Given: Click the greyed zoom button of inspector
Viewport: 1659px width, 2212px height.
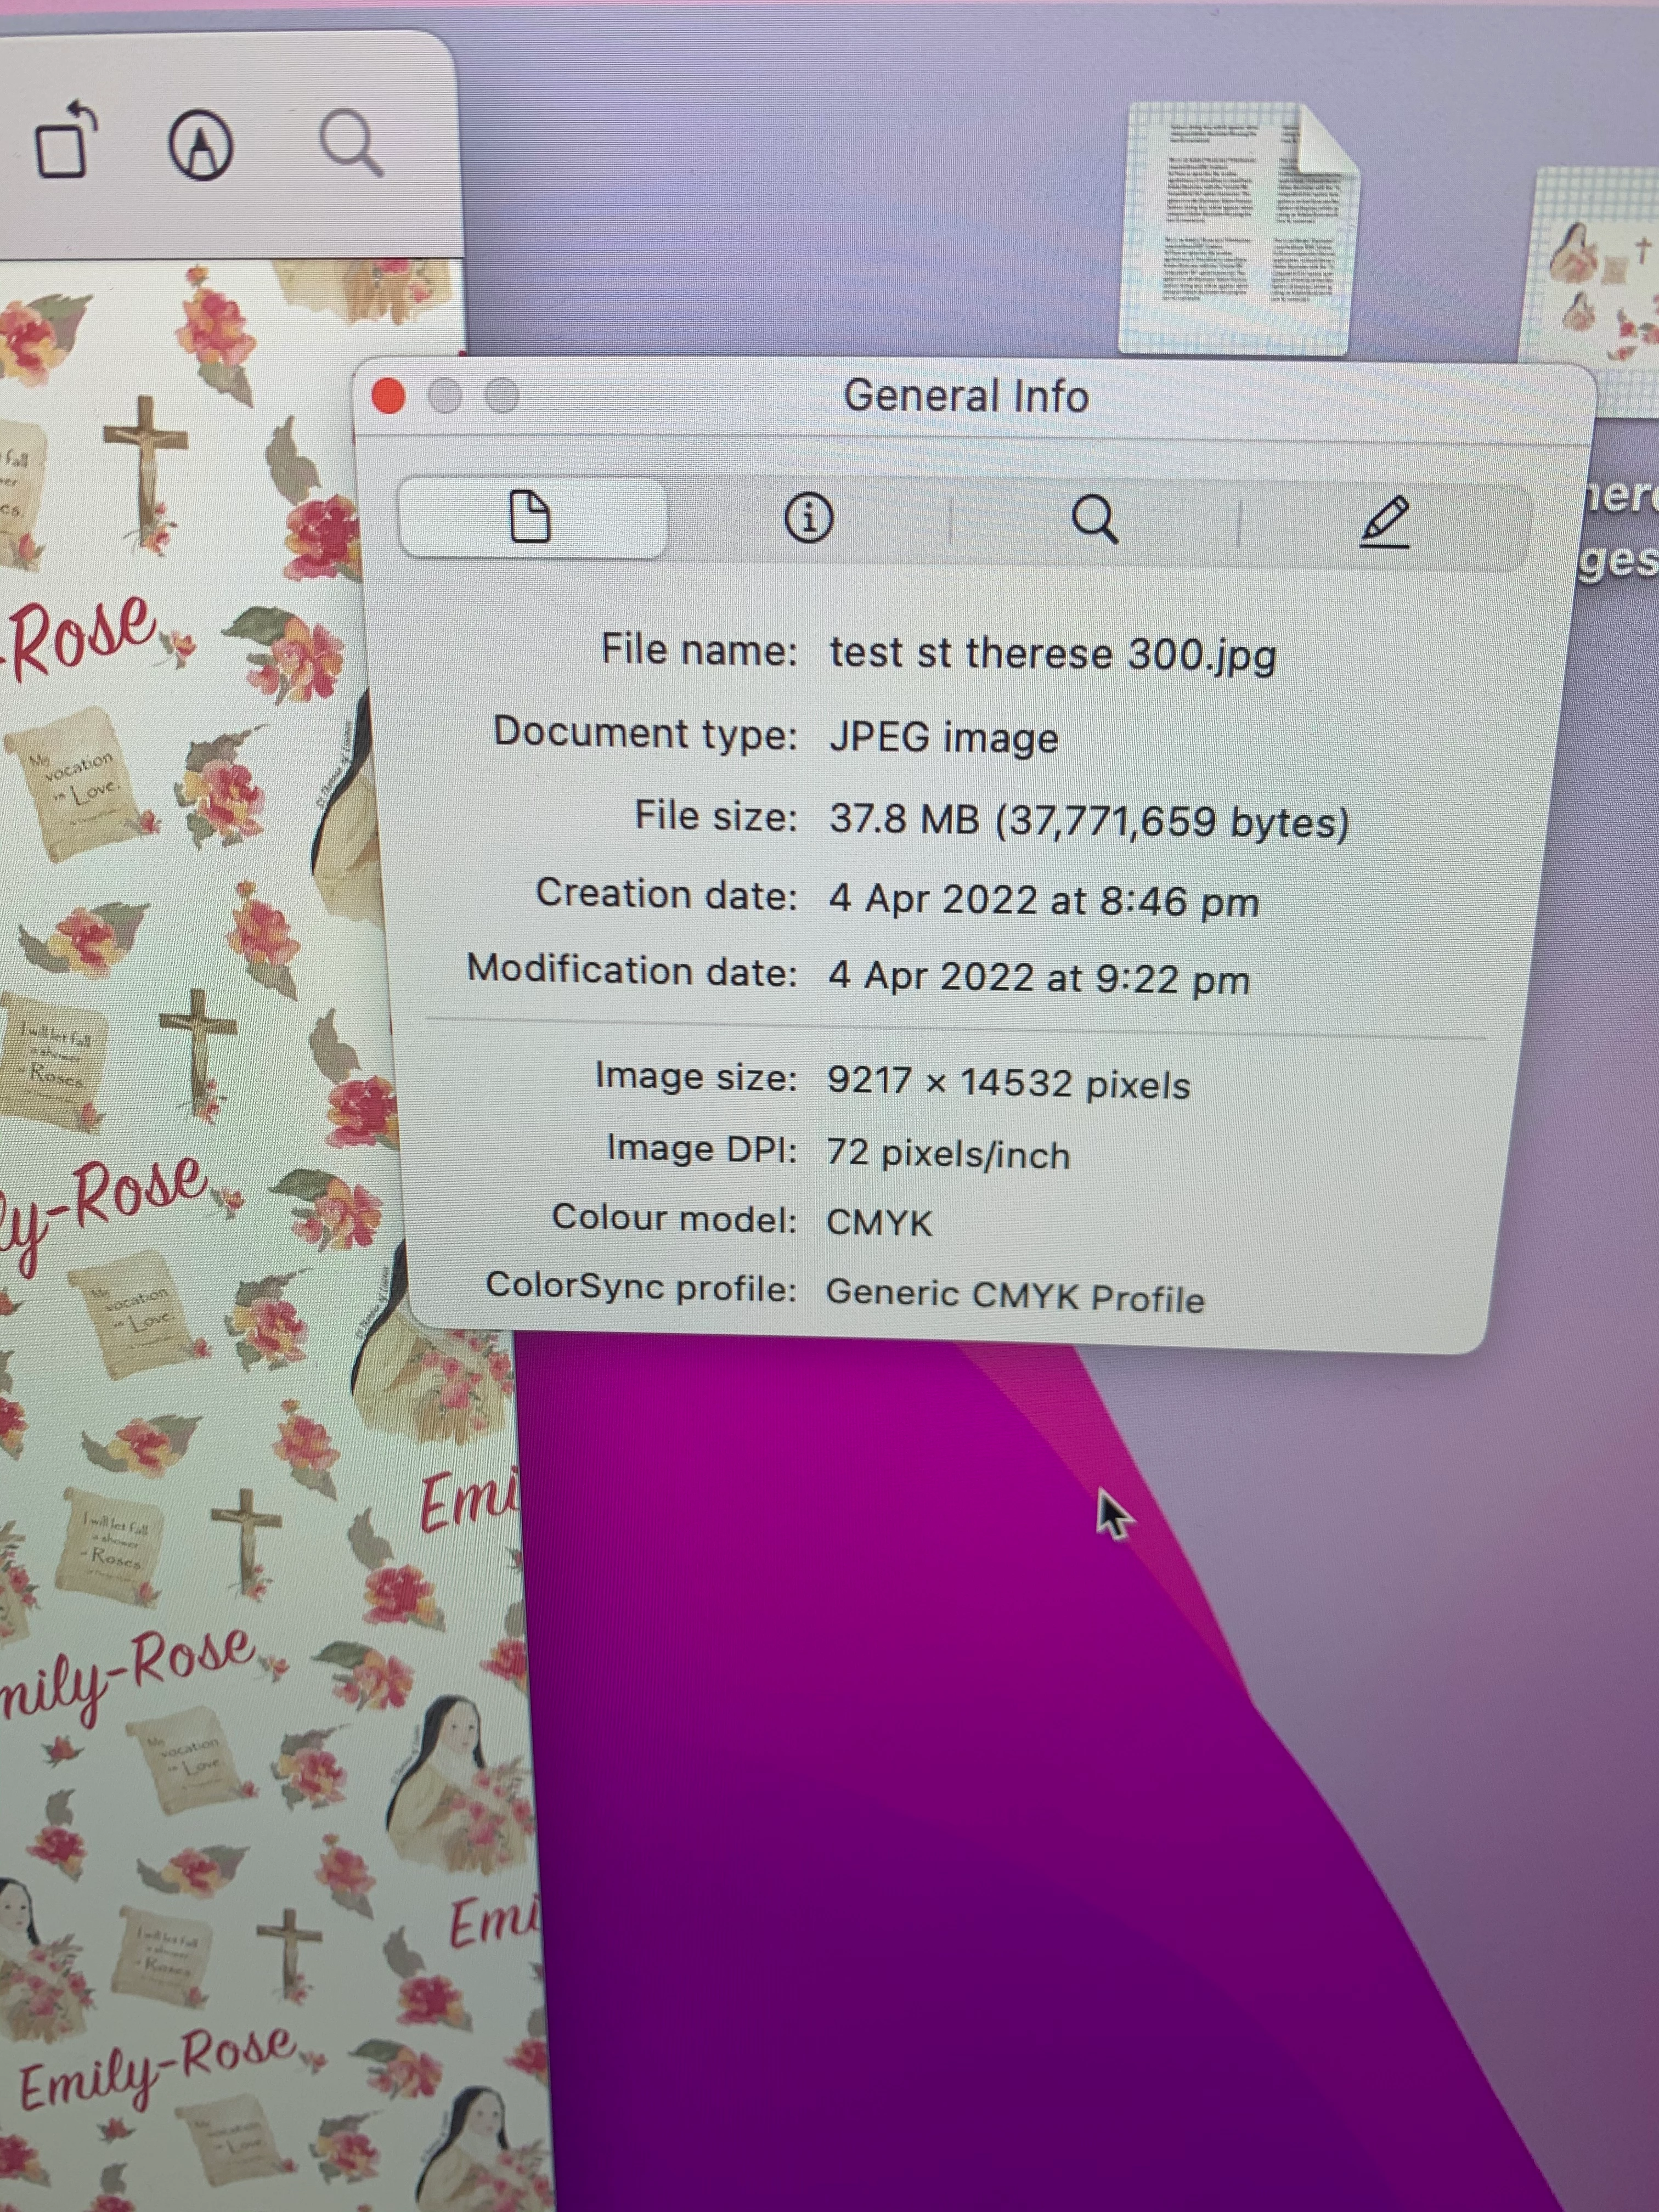Looking at the screenshot, I should [x=502, y=396].
